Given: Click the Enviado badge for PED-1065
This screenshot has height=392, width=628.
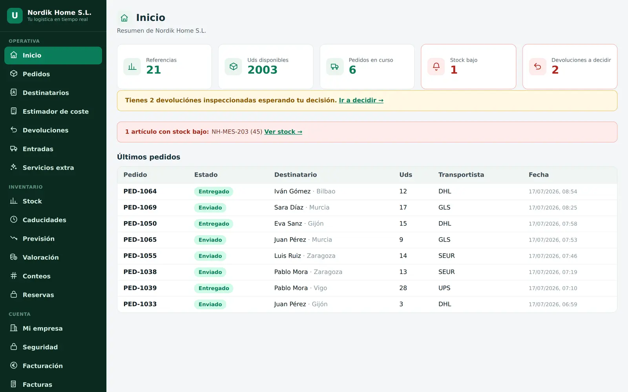Looking at the screenshot, I should point(210,240).
